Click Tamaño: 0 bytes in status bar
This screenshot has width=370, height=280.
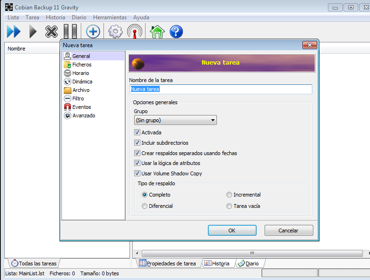pos(99,273)
